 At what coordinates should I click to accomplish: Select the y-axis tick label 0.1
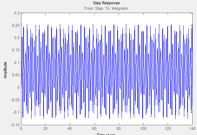[x=17, y=63]
